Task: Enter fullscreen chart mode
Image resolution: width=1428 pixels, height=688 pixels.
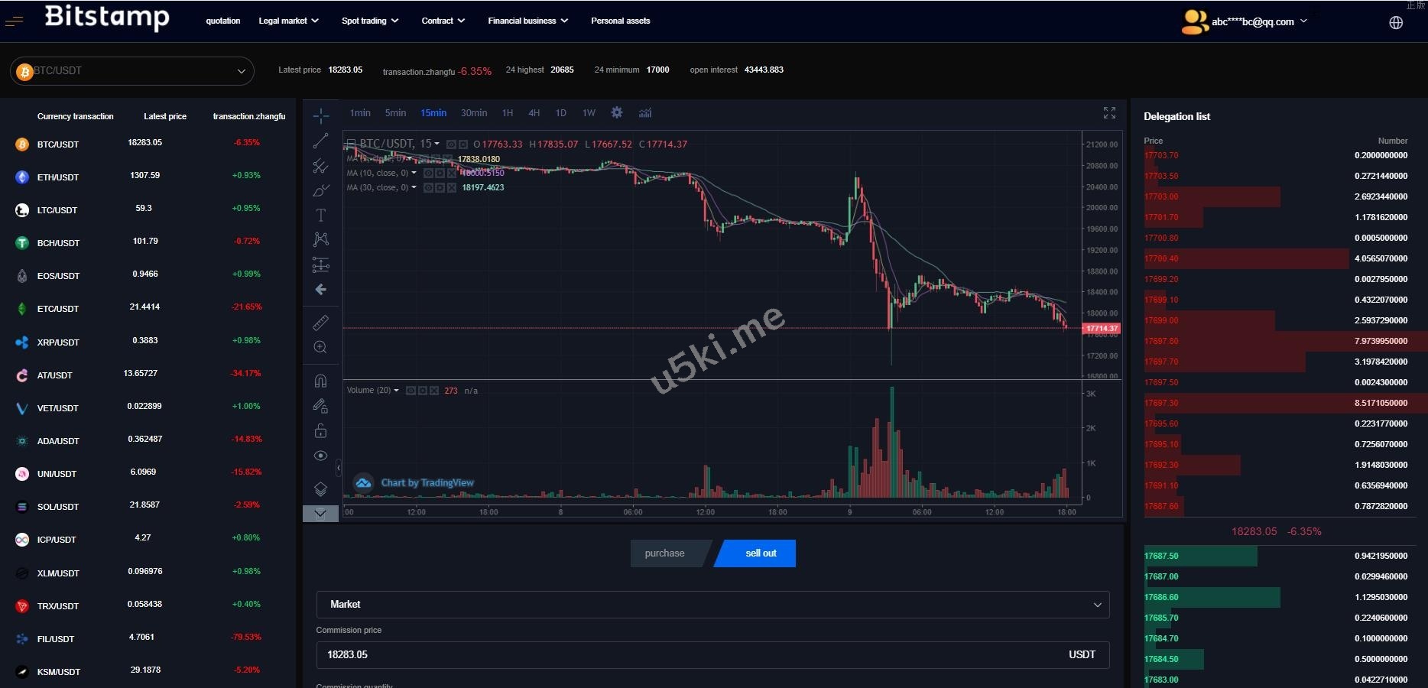Action: tap(1109, 113)
